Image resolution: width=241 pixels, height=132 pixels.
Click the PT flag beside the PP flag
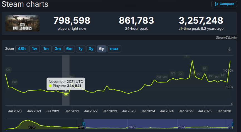point(223,75)
